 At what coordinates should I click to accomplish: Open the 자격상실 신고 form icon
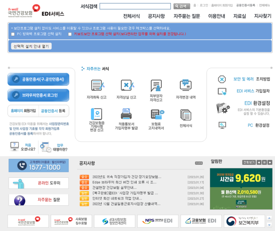(x=127, y=85)
